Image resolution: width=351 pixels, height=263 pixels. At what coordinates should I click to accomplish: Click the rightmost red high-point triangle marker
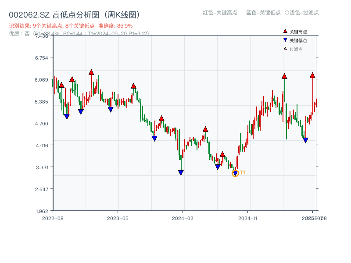(312, 75)
